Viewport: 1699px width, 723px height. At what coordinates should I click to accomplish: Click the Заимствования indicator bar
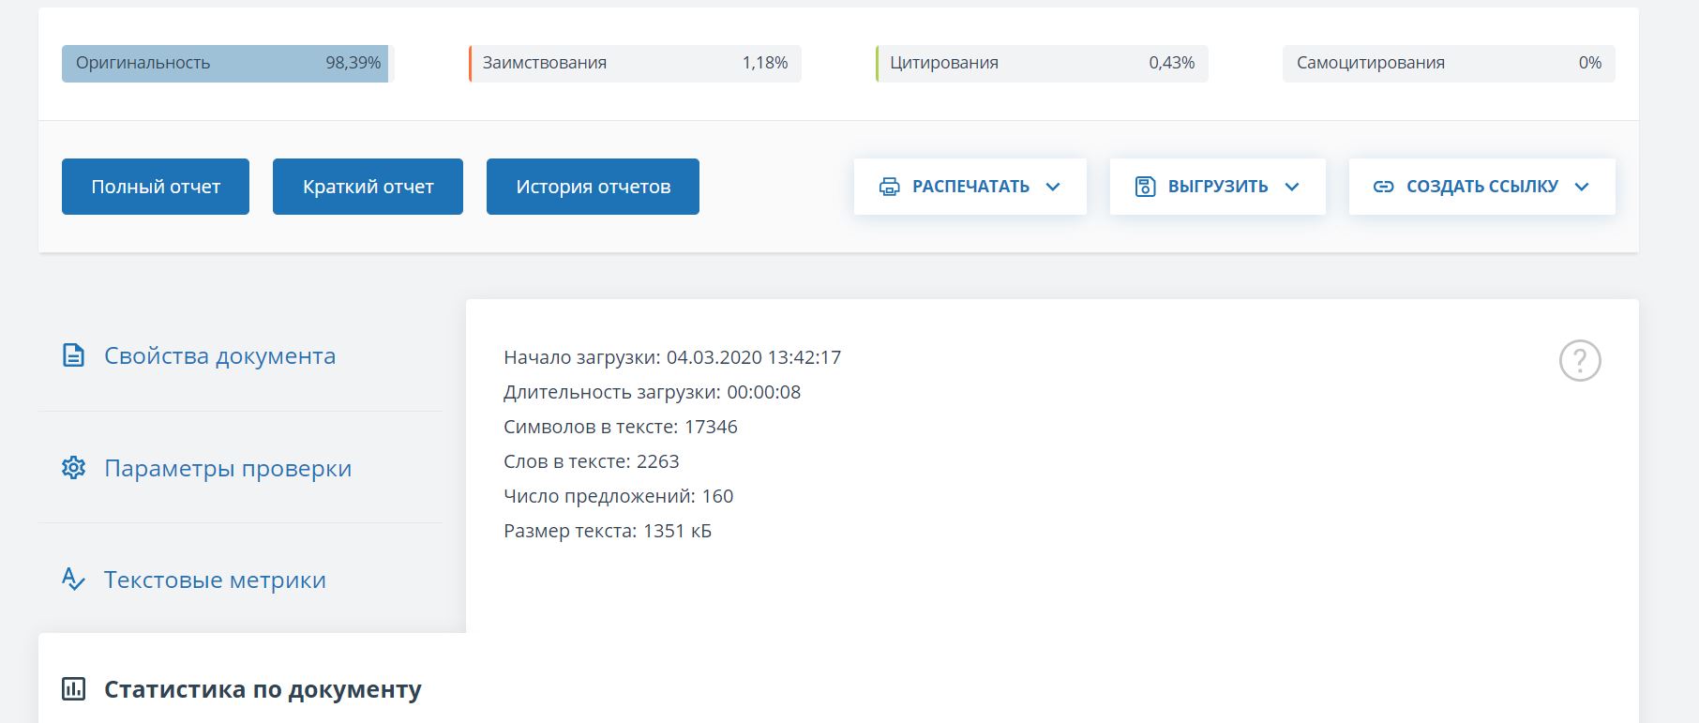click(635, 63)
